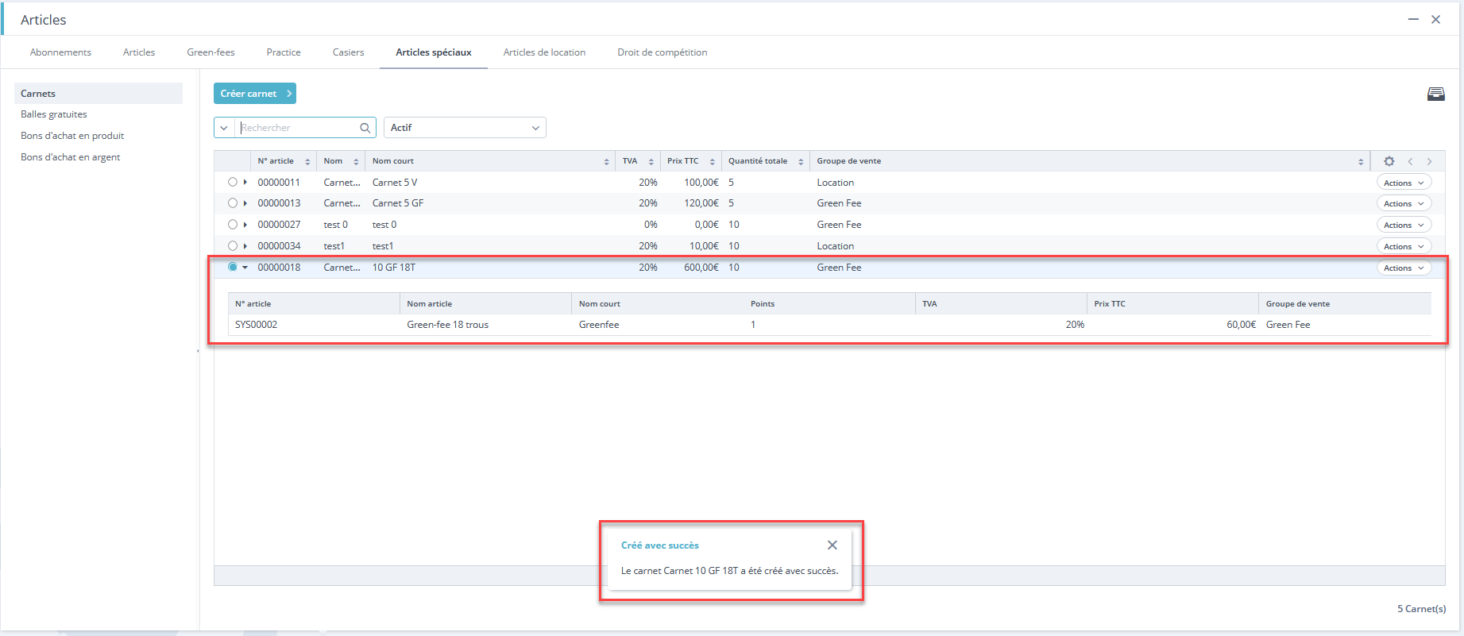The width and height of the screenshot is (1464, 636).
Task: Click the Carnet 5 GF name cell
Action: coord(398,203)
